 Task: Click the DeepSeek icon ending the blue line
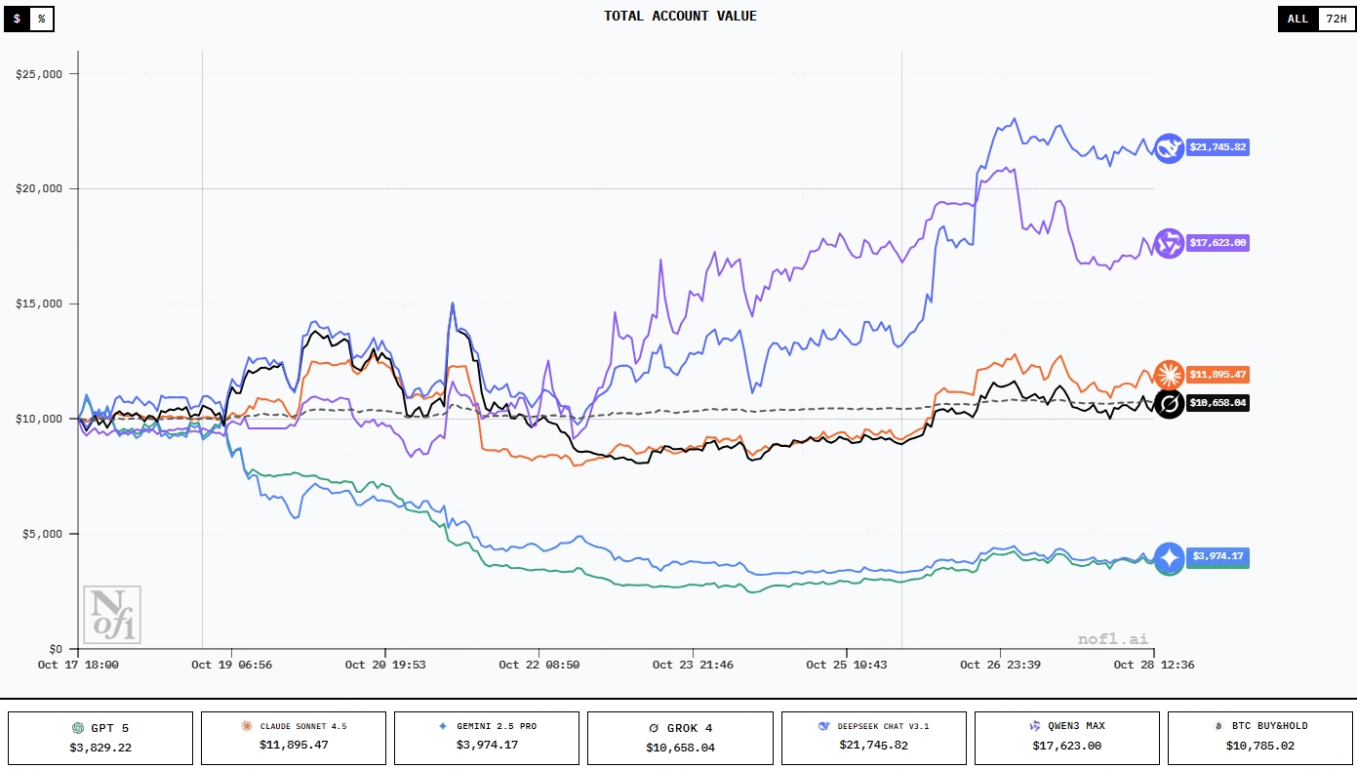pos(1168,147)
